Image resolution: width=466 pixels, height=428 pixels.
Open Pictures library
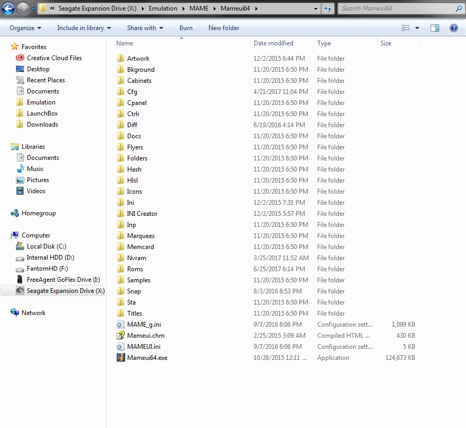click(x=38, y=180)
